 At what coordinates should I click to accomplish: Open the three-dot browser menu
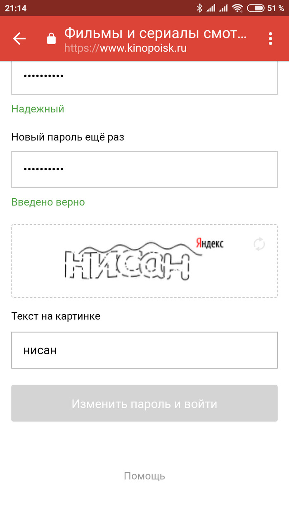[270, 38]
